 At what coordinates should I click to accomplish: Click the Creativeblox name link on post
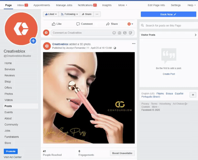60,44
